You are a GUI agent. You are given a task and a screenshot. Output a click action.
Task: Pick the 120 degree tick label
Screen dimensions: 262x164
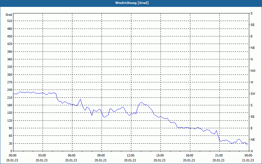10,120
